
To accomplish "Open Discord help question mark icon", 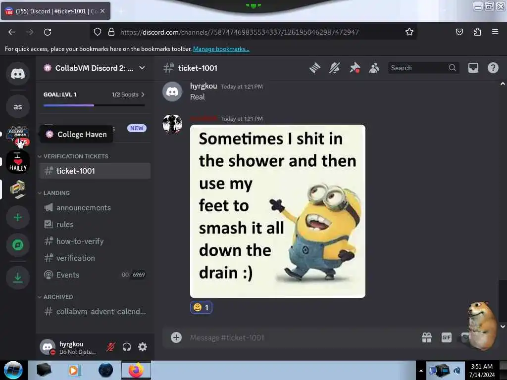I will tap(493, 68).
